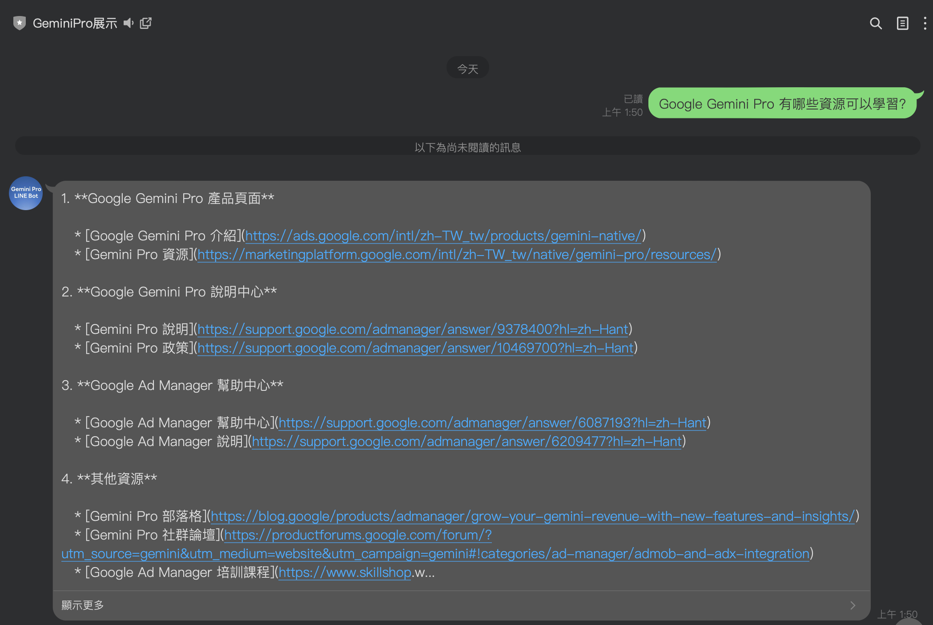The width and height of the screenshot is (933, 625).
Task: Click the official account shield badge icon
Action: pyautogui.click(x=19, y=23)
